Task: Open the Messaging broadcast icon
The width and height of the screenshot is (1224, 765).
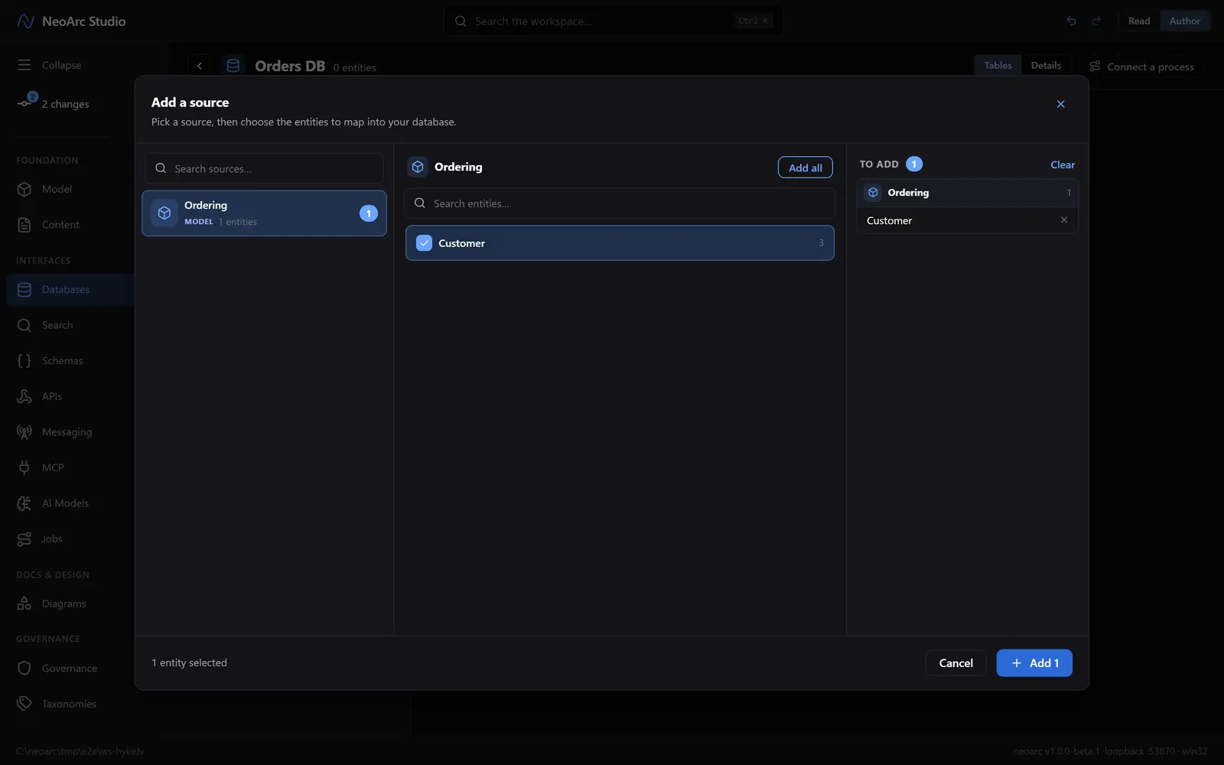Action: click(x=24, y=432)
